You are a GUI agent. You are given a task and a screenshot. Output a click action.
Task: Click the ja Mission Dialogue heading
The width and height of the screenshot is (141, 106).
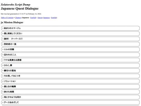coord(12,22)
